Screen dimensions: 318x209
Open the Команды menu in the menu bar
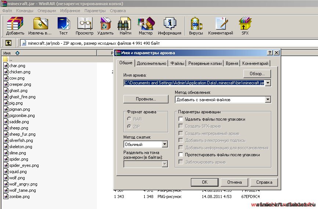click(x=25, y=11)
